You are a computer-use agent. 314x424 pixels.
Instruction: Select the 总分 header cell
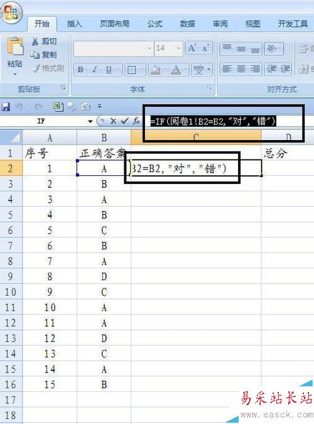288,153
